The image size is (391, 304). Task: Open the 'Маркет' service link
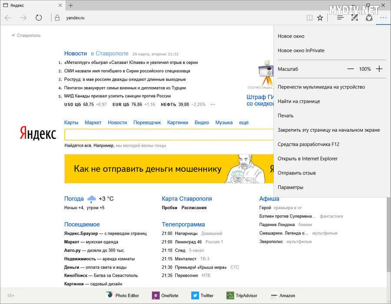point(93,123)
